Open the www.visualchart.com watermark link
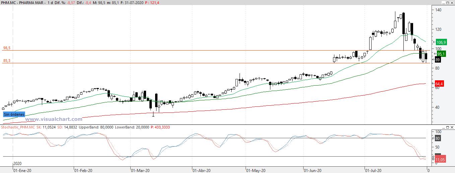 point(54,119)
